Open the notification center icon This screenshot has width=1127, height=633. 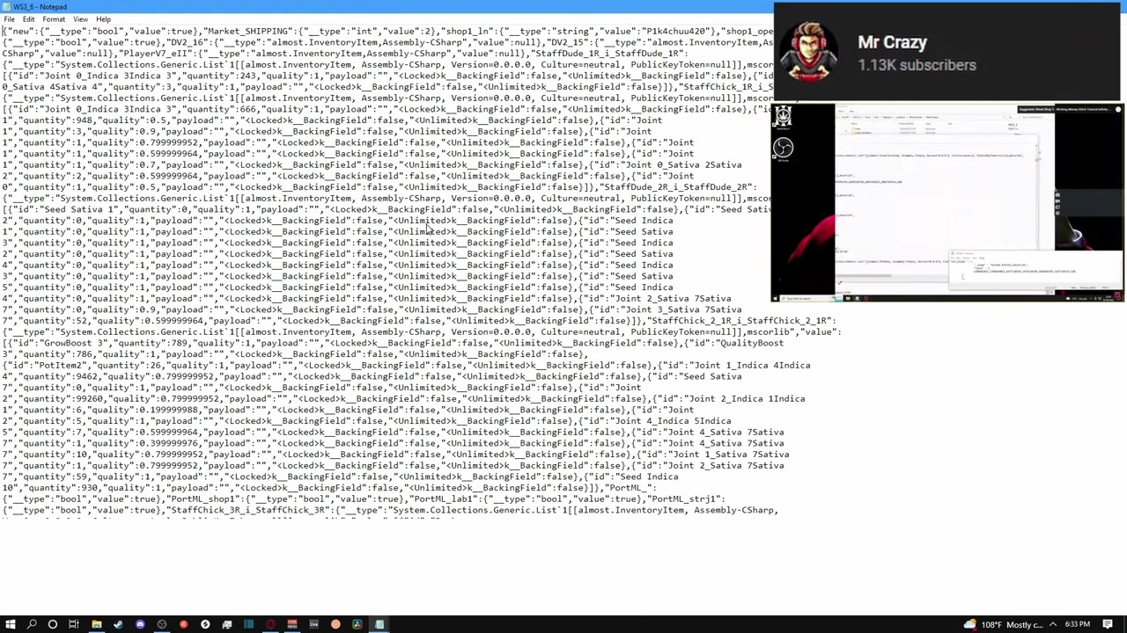[1108, 624]
